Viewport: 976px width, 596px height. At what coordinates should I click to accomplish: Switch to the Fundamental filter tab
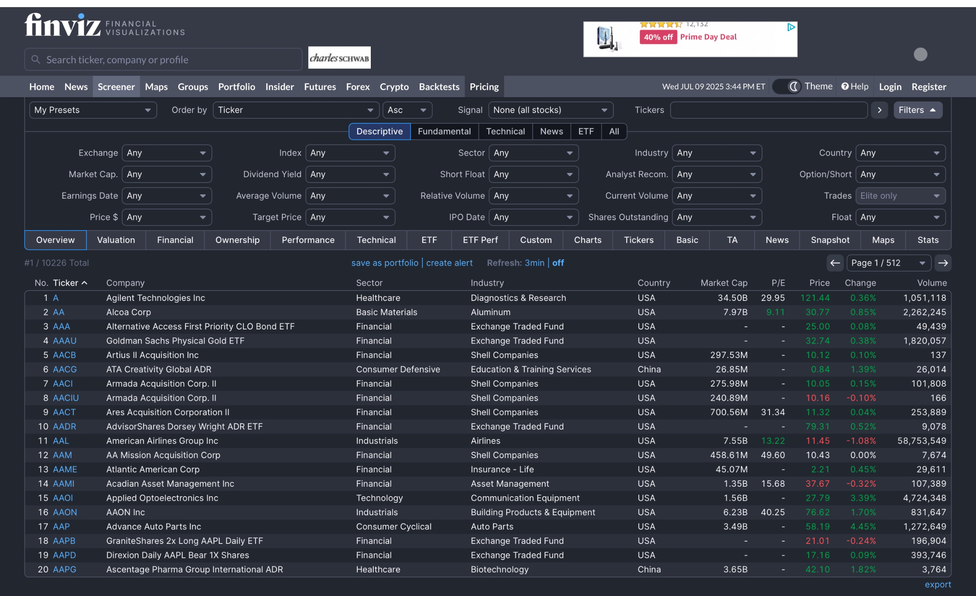pos(444,132)
